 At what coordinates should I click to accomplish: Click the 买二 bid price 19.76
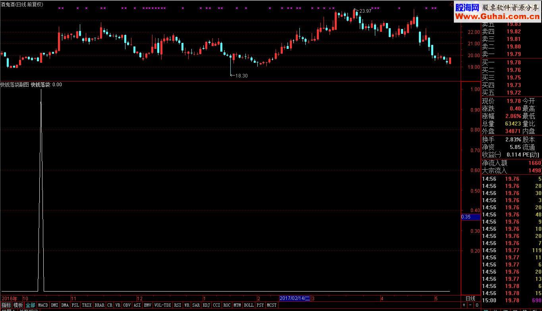click(x=513, y=70)
